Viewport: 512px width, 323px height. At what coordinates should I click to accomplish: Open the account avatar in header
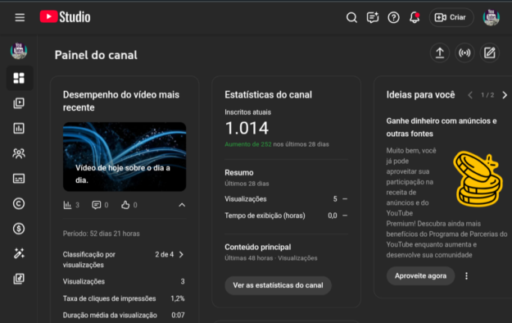[x=491, y=17]
